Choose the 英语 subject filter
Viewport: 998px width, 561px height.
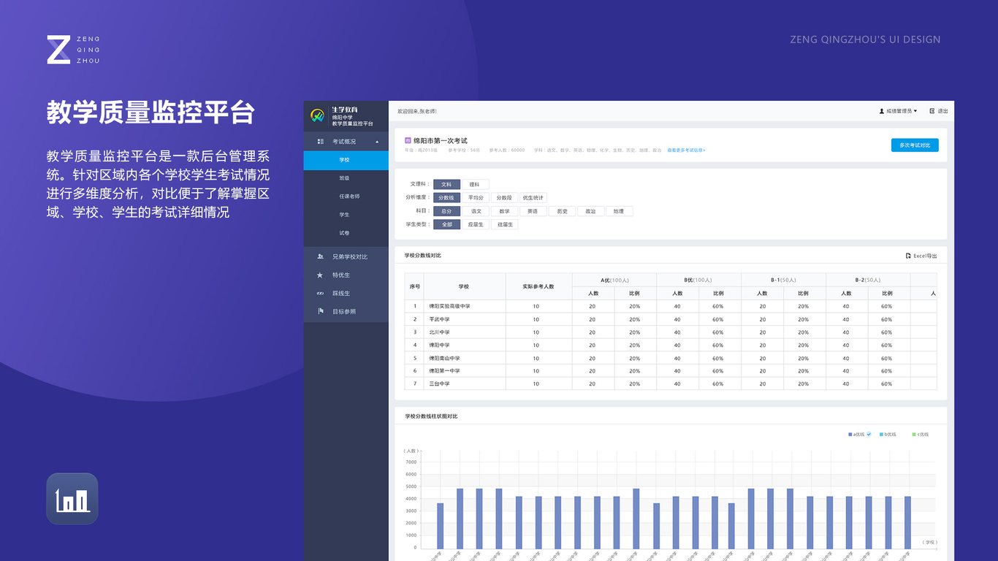coord(533,211)
